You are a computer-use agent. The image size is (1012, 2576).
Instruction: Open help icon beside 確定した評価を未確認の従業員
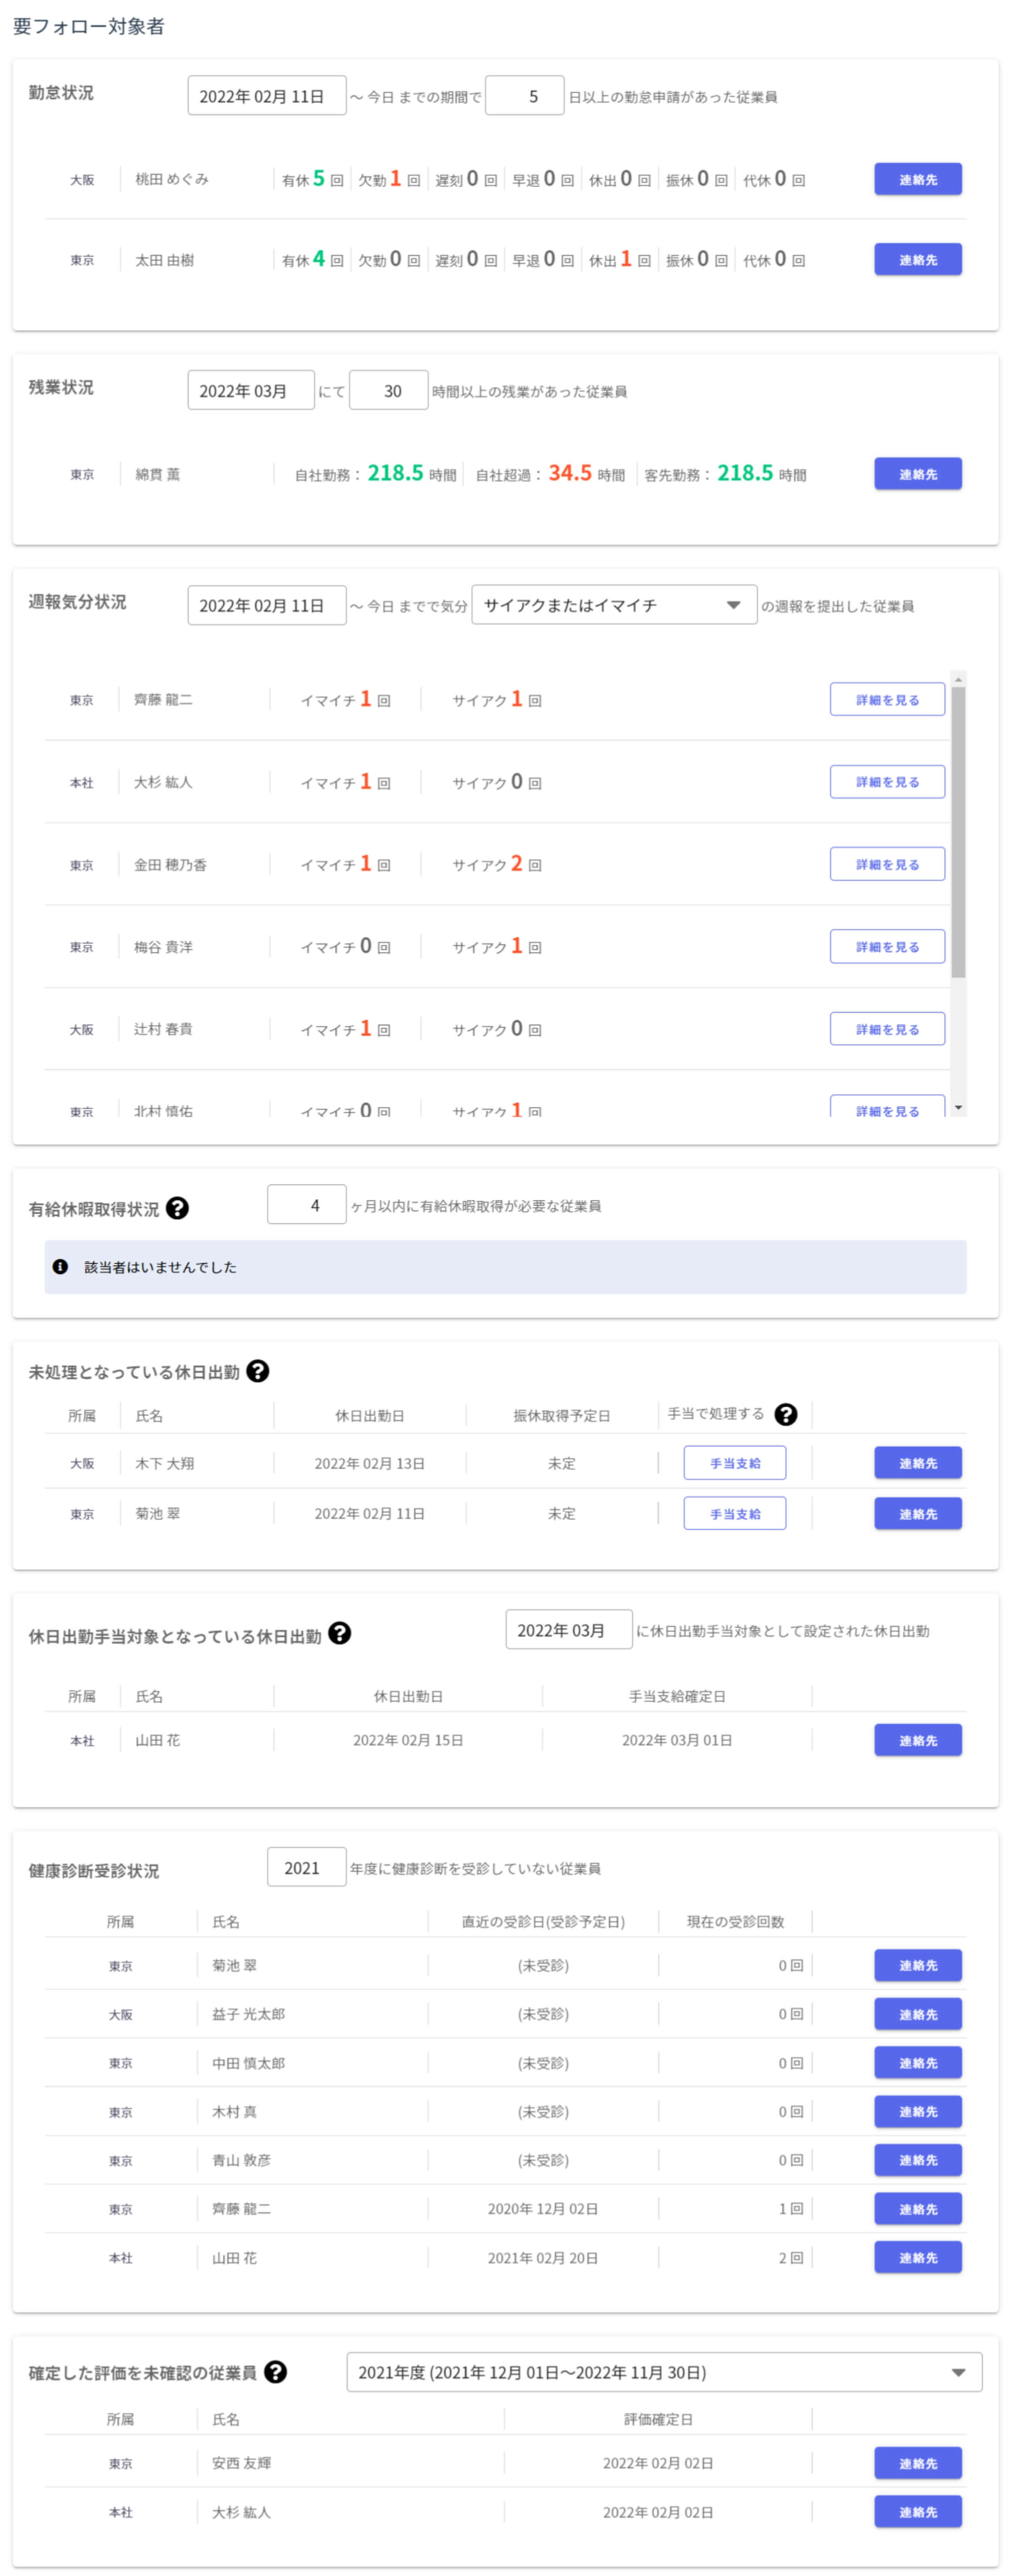(x=275, y=2372)
